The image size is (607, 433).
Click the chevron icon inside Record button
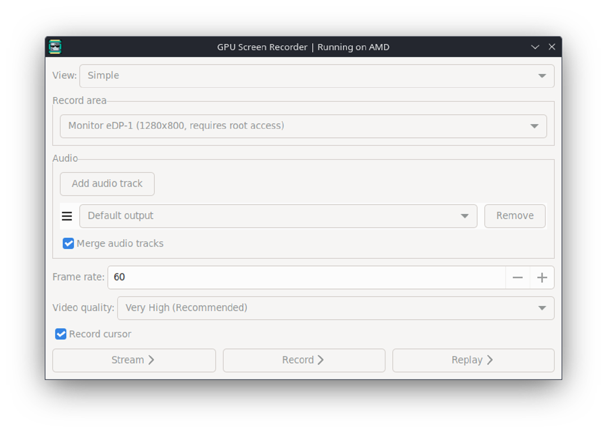pyautogui.click(x=321, y=360)
